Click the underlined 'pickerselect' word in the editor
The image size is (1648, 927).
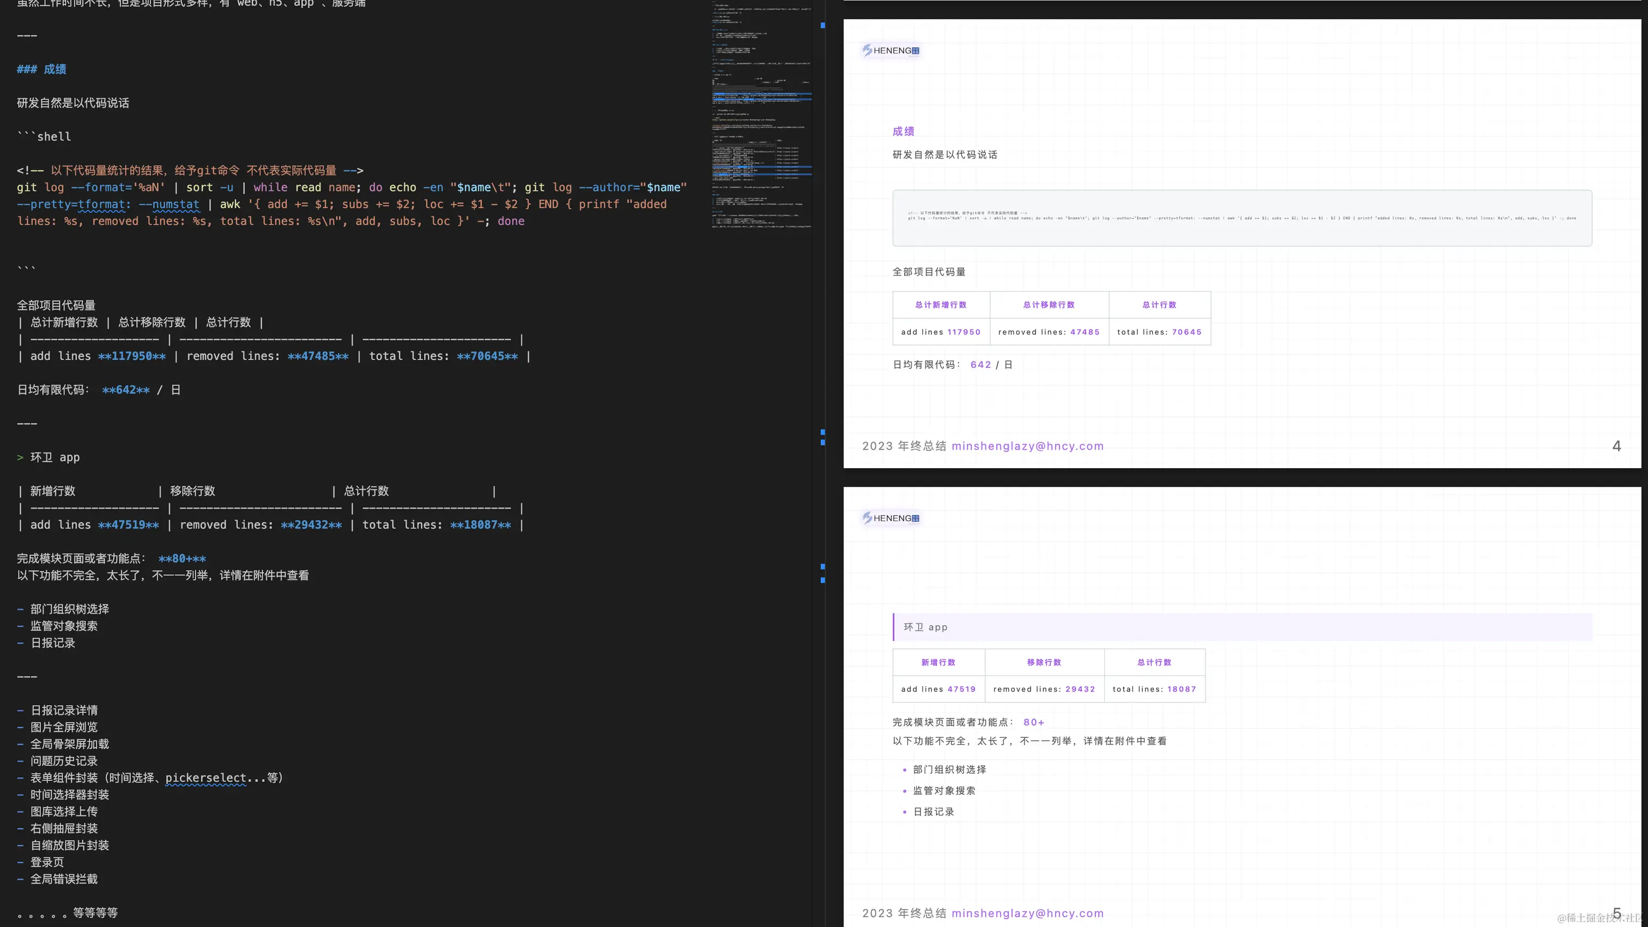205,778
